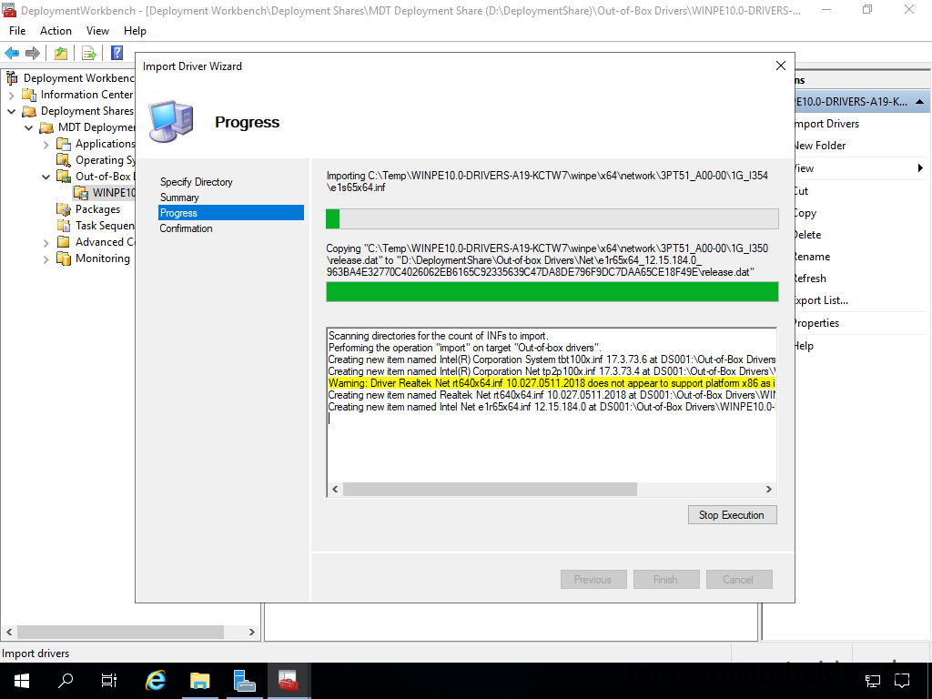Click Refresh in the Actions pane
This screenshot has width=932, height=699.
(x=811, y=279)
